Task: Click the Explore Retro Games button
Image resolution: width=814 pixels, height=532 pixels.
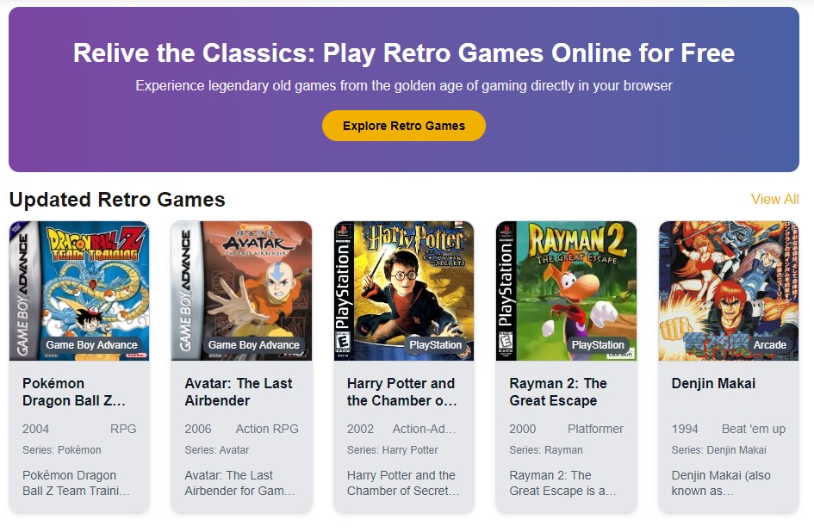Action: [x=404, y=126]
